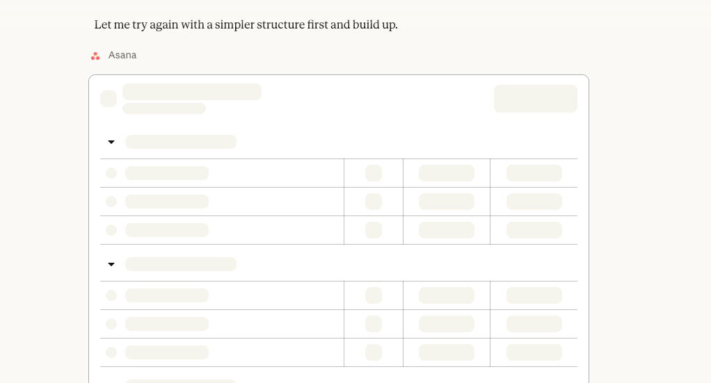The width and height of the screenshot is (711, 383).
Task: Collapse the first task section arrow
Action: pyautogui.click(x=111, y=142)
